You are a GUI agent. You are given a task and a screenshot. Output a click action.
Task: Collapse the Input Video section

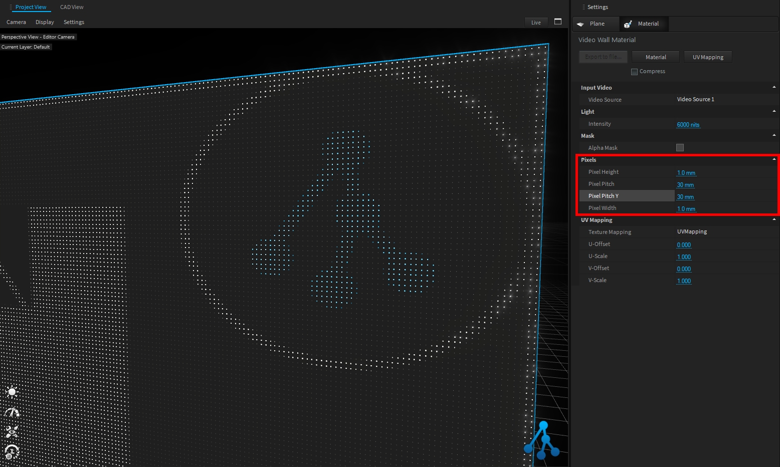pyautogui.click(x=774, y=87)
